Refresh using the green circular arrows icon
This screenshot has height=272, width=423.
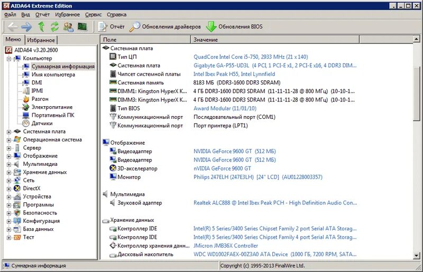[55, 26]
